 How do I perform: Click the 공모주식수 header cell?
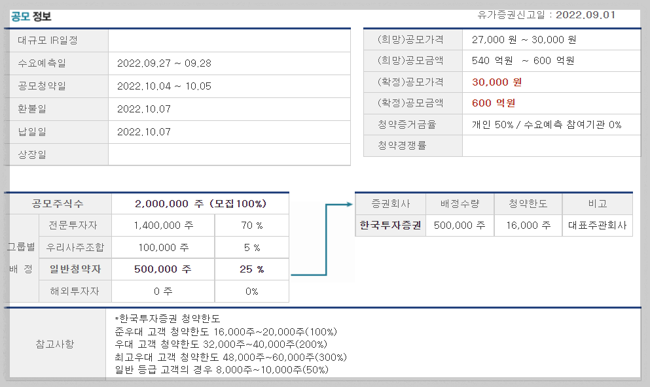tap(58, 204)
